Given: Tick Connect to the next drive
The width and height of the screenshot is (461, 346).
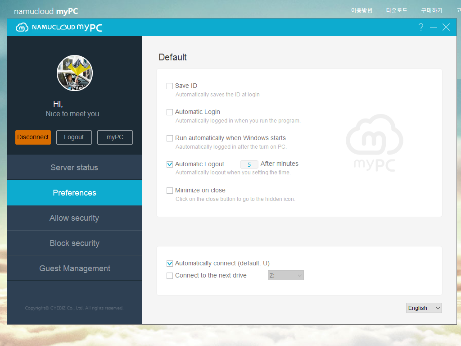Looking at the screenshot, I should point(170,276).
